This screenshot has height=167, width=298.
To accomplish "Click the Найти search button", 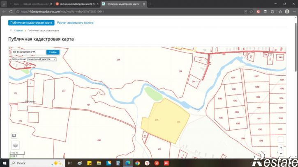I will 53,52.
